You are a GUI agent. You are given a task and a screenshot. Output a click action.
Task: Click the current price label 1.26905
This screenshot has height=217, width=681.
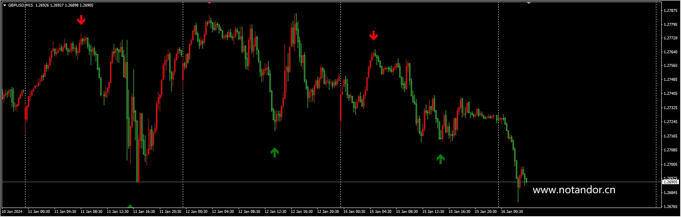coord(670,182)
